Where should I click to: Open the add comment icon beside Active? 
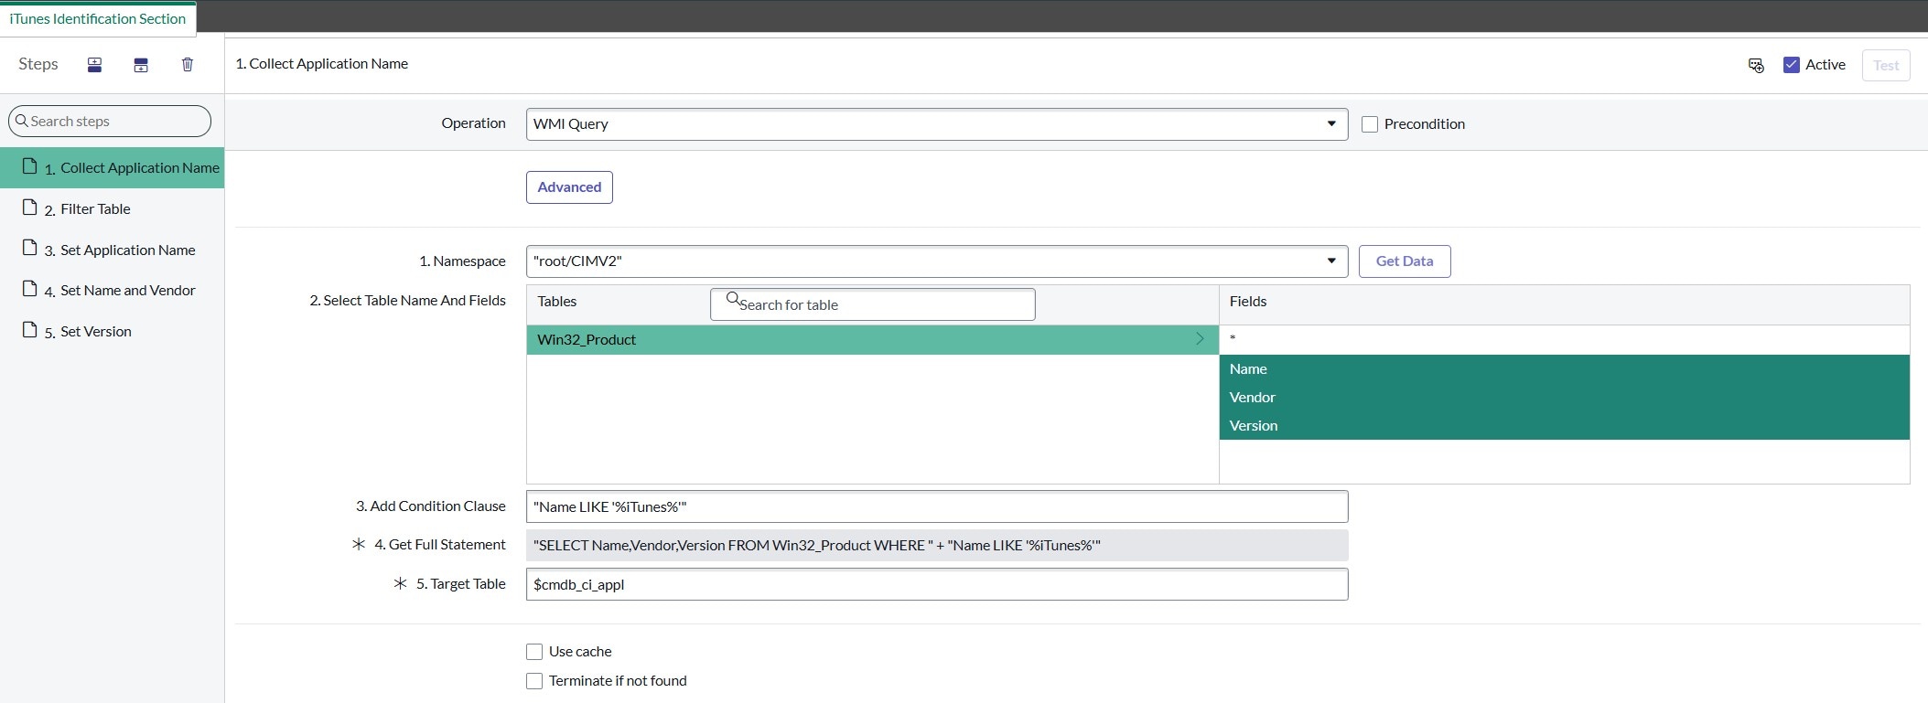click(x=1756, y=65)
